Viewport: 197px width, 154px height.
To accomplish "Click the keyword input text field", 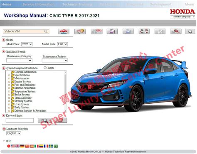I will 20,120.
